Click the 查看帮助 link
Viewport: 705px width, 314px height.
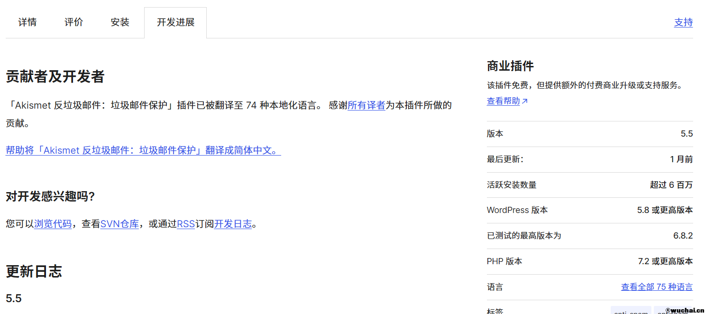[503, 101]
